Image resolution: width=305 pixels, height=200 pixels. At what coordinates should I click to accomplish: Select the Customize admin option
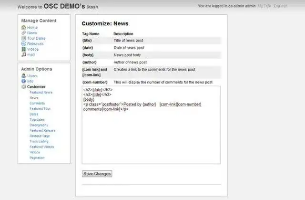pos(36,87)
